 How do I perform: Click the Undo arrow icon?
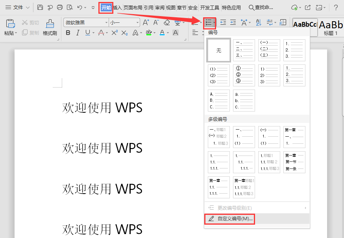click(x=80, y=7)
